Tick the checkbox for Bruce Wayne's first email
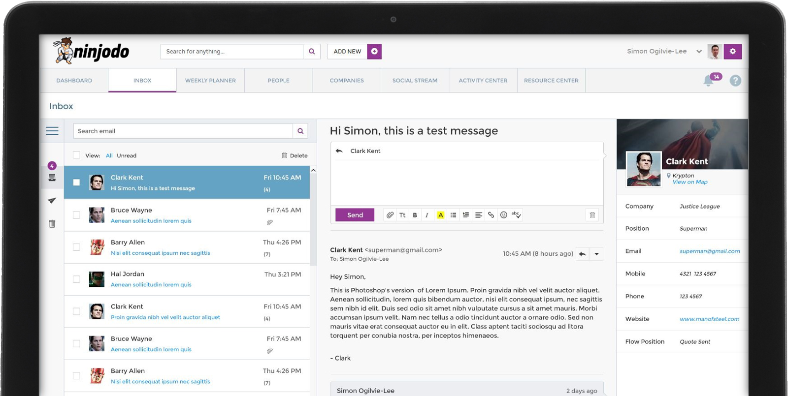The width and height of the screenshot is (788, 396). click(x=76, y=215)
